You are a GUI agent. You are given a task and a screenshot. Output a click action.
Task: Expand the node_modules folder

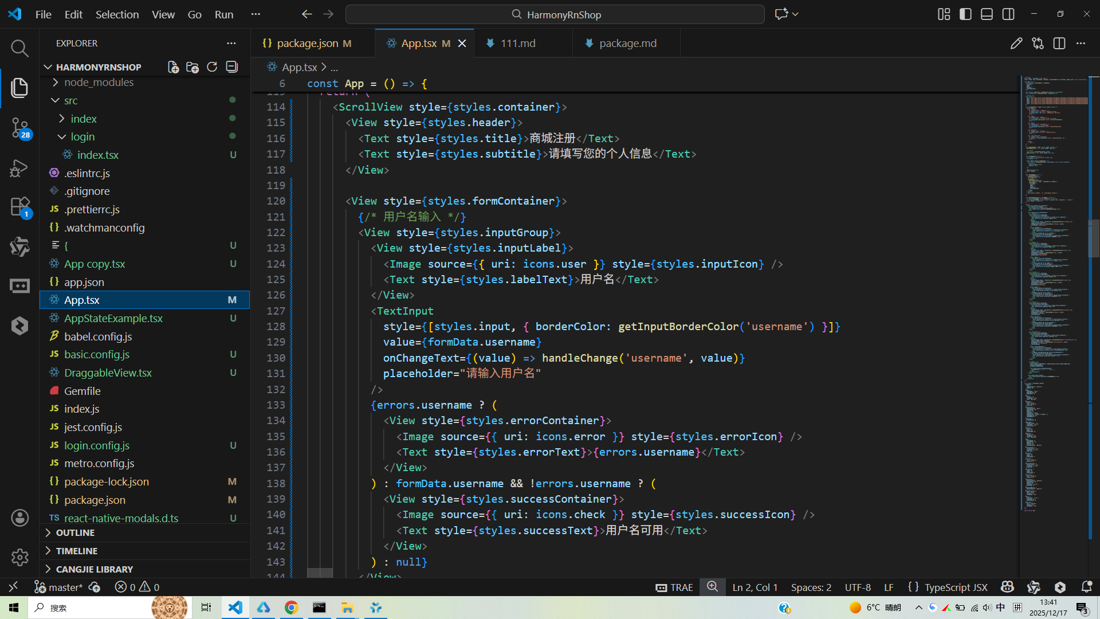click(99, 83)
